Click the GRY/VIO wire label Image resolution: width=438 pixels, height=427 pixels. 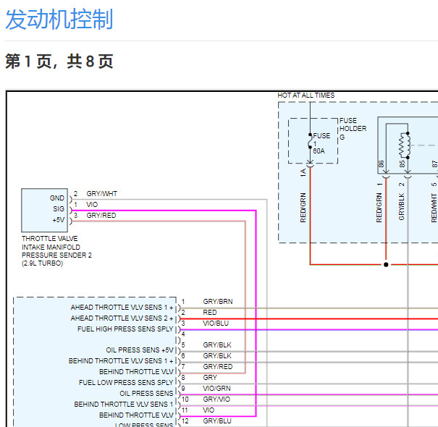(216, 399)
